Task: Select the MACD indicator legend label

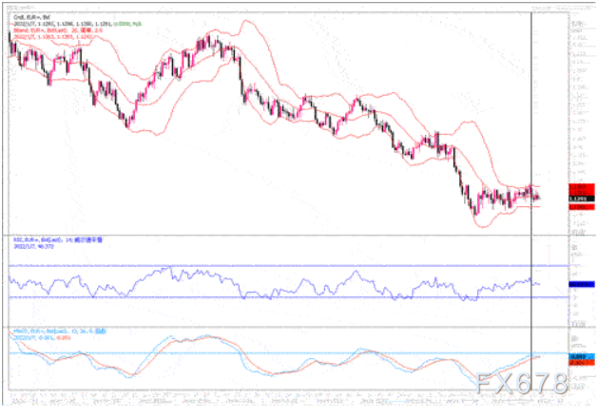Action: (x=48, y=332)
